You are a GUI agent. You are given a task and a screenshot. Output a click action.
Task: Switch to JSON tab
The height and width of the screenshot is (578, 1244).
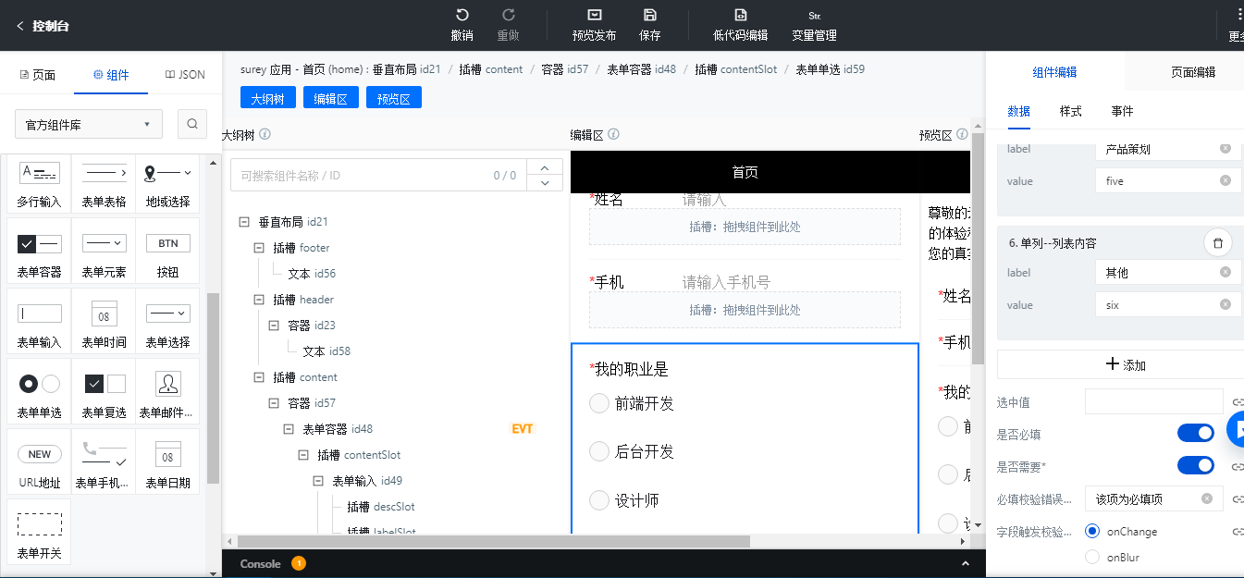pos(185,75)
